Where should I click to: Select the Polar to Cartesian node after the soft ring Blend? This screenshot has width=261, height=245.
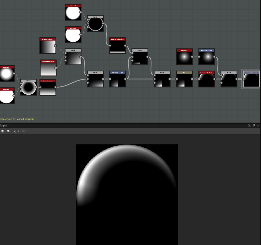(x=48, y=87)
